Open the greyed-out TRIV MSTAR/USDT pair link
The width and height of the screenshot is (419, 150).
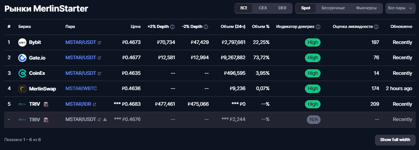click(81, 119)
